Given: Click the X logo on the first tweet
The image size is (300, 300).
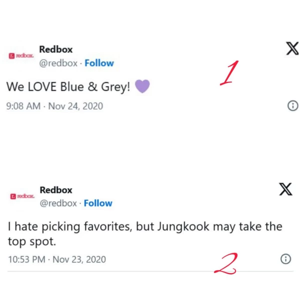Looking at the screenshot, I should [x=292, y=48].
